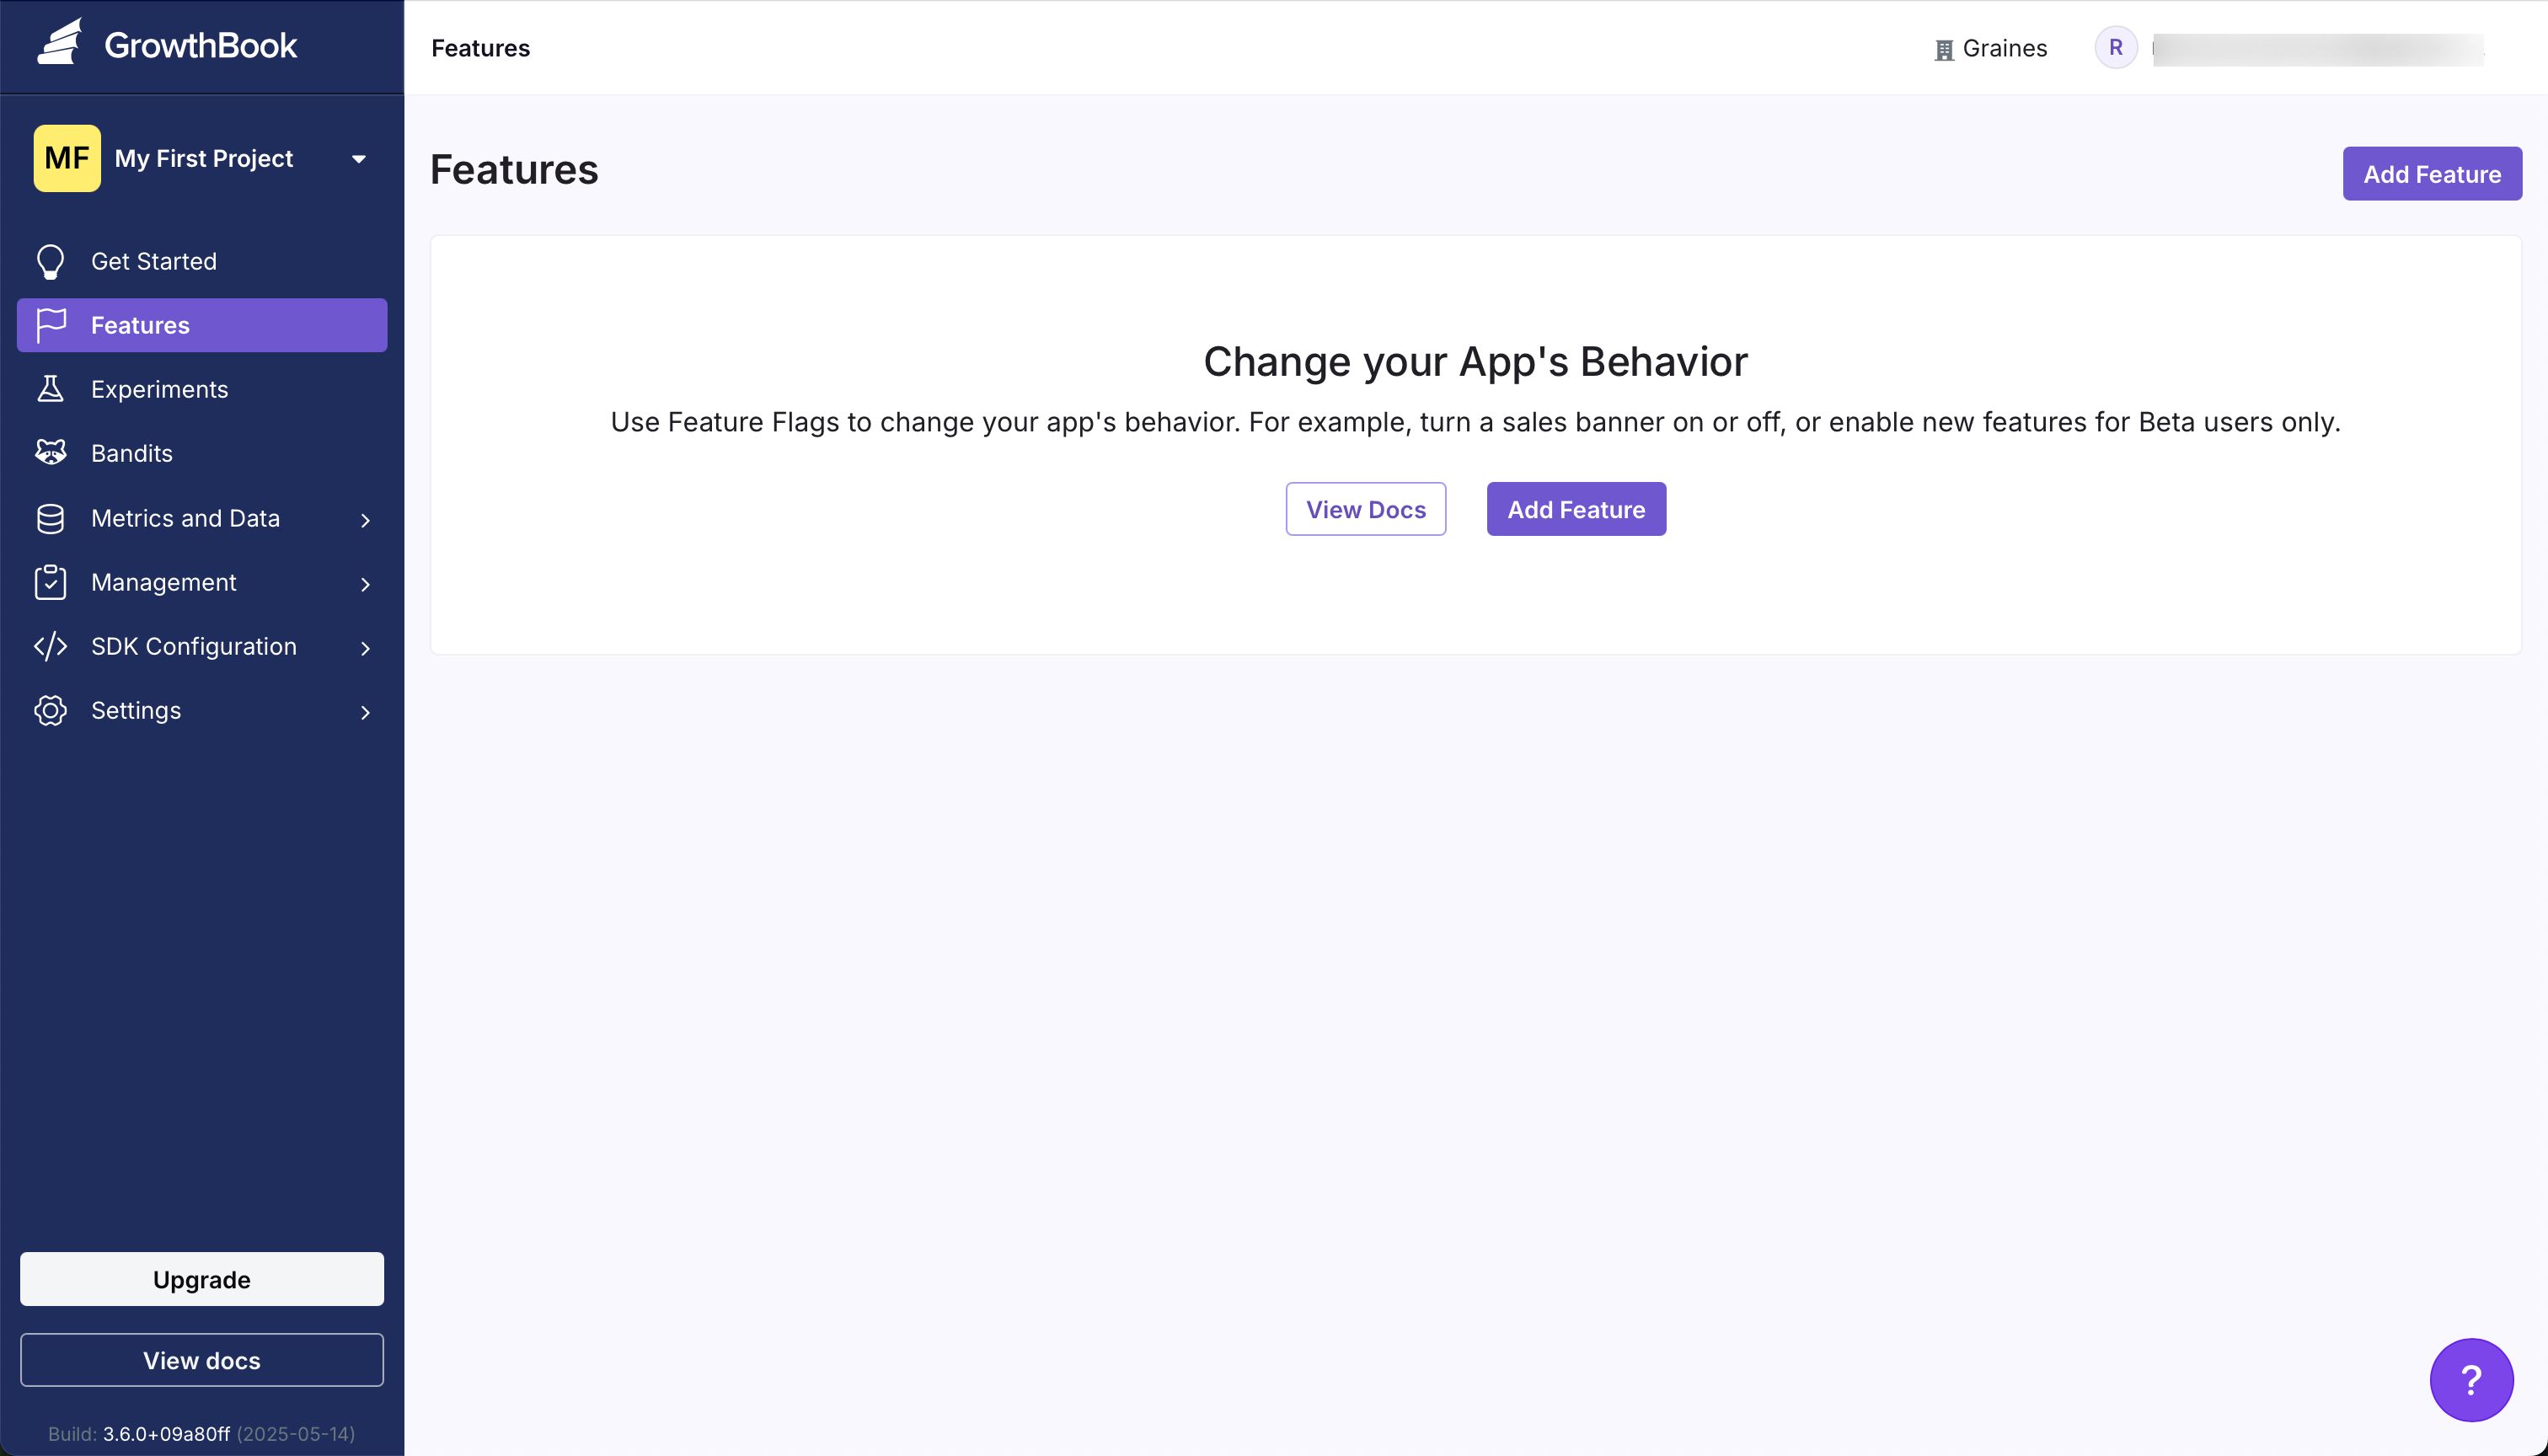2548x1456 pixels.
Task: Open the R user avatar menu
Action: tap(2116, 47)
